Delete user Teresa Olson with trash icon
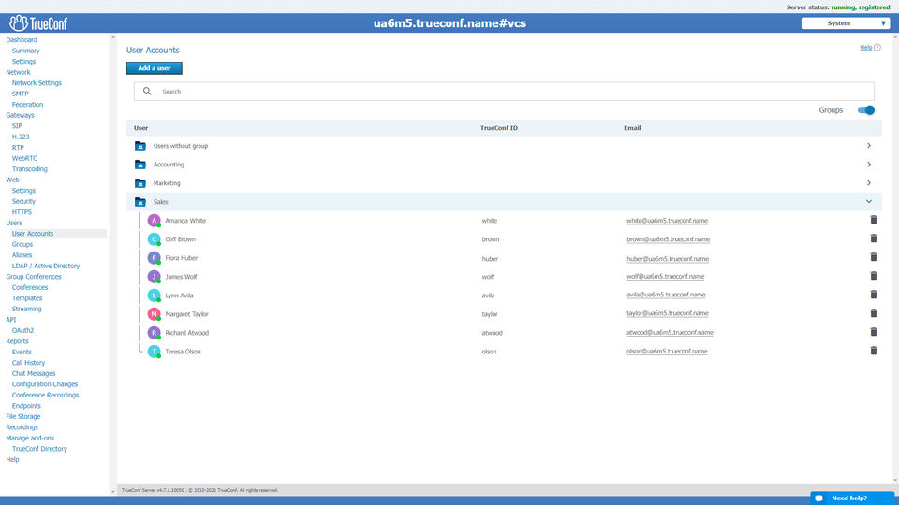This screenshot has height=505, width=899. tap(873, 351)
